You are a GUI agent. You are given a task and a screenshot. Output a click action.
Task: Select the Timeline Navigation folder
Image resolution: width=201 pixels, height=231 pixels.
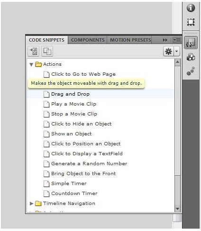coord(69,204)
